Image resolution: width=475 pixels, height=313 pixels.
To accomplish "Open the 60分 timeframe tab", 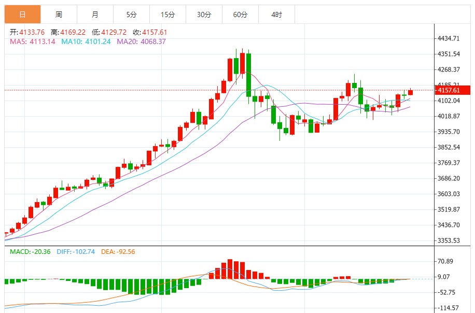I will point(240,14).
